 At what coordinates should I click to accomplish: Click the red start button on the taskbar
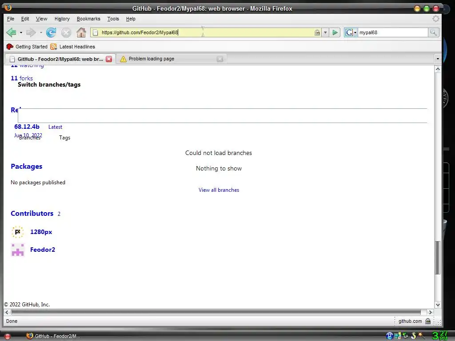coord(8,337)
